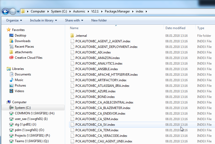Click the New folder button
Screen dimensions: 215x144
tap(99, 20)
